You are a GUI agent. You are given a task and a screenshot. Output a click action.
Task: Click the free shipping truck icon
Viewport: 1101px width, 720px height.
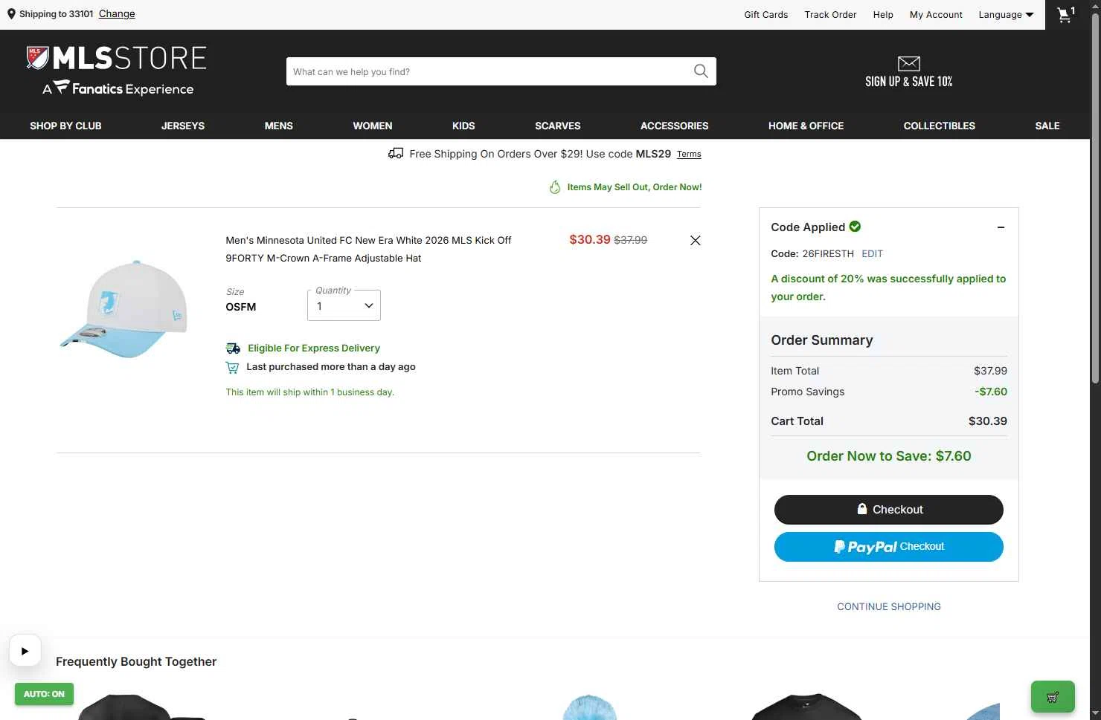pyautogui.click(x=396, y=154)
